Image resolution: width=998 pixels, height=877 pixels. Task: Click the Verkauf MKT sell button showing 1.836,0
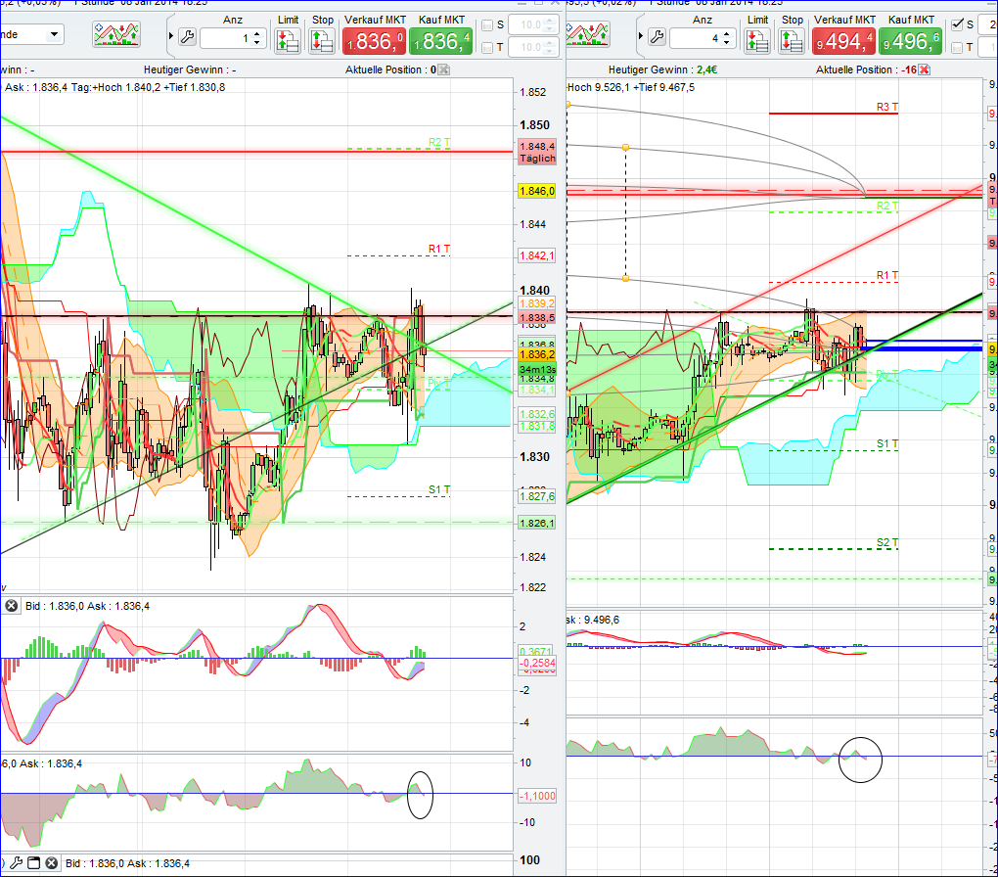point(375,41)
